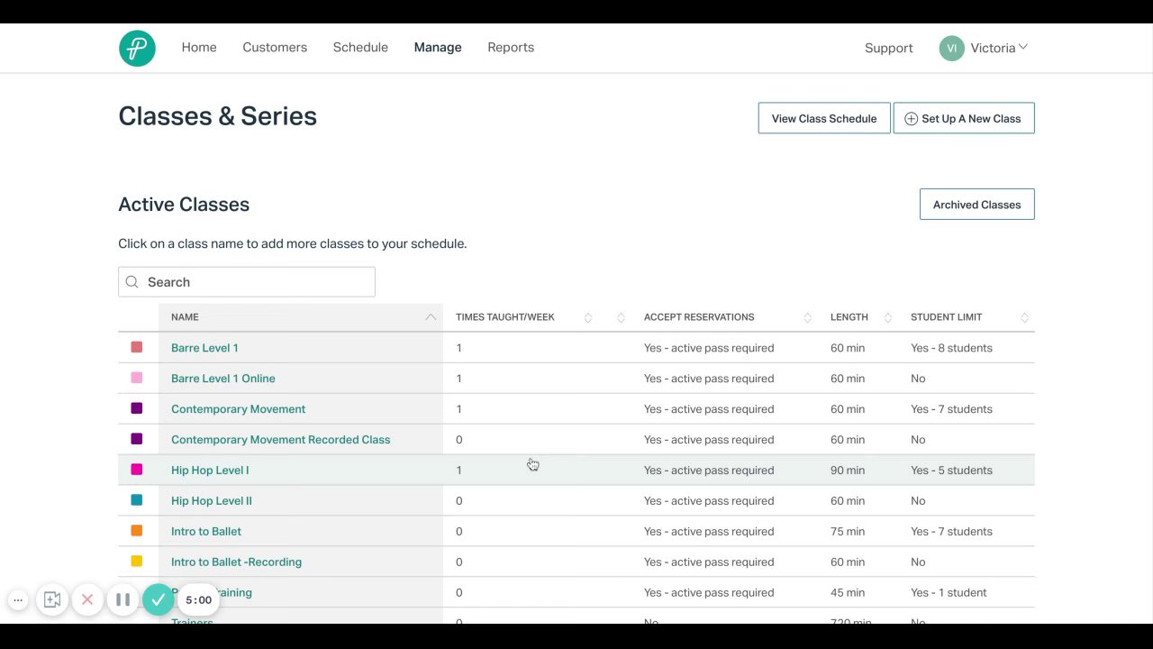Cancel the recording with the red X
The image size is (1153, 649).
point(87,600)
